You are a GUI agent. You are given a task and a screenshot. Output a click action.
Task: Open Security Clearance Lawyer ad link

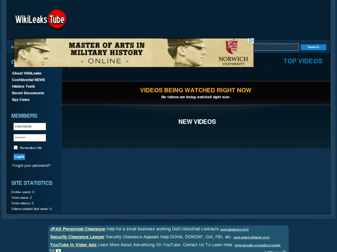tap(77, 237)
